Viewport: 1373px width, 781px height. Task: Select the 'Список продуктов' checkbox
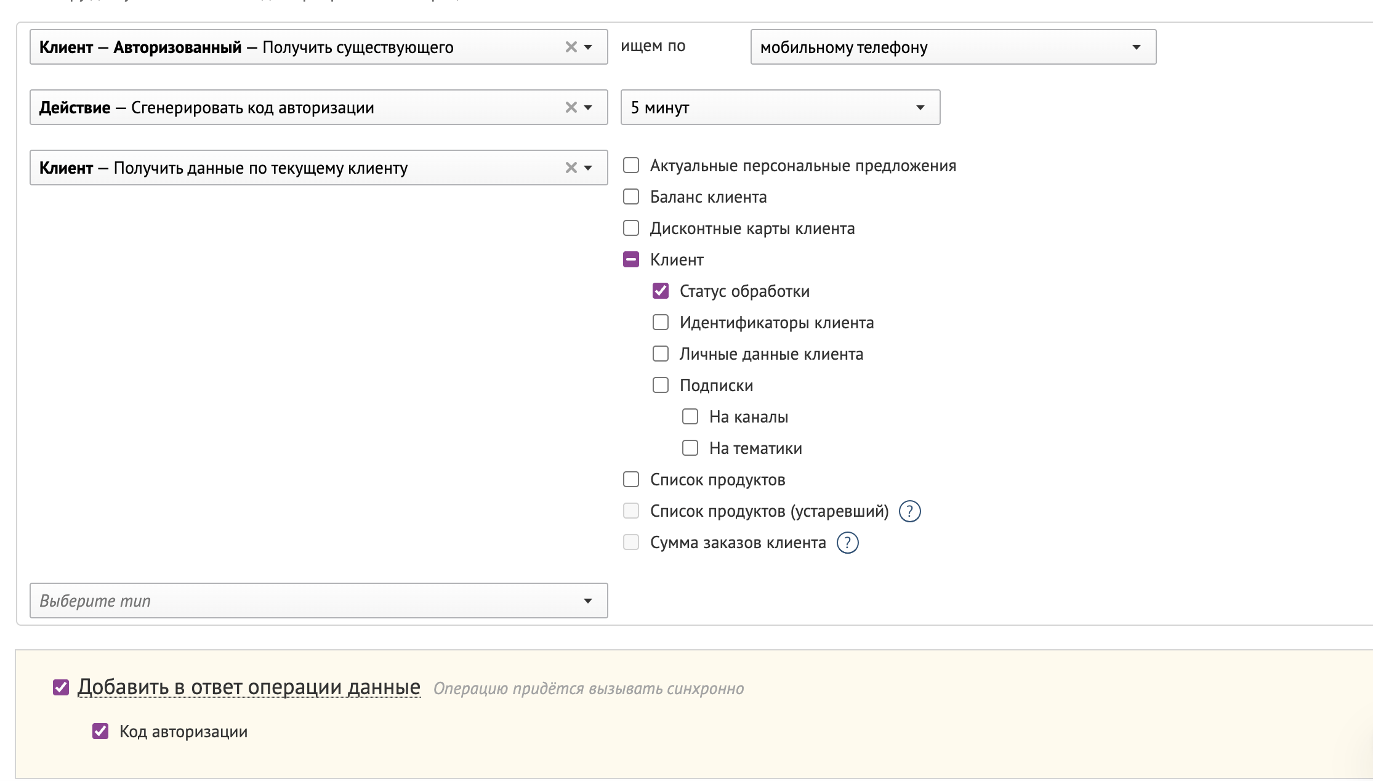click(x=631, y=479)
